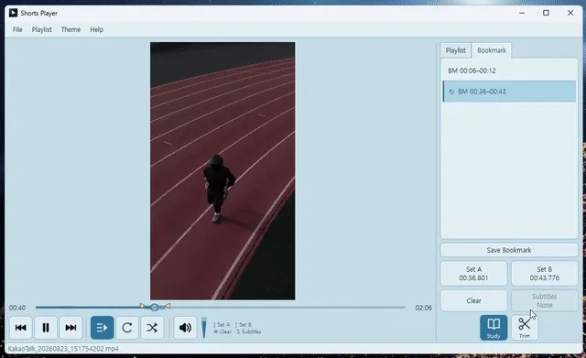Select bookmark BM 00:36–00:43
This screenshot has width=586, height=358.
coord(509,92)
